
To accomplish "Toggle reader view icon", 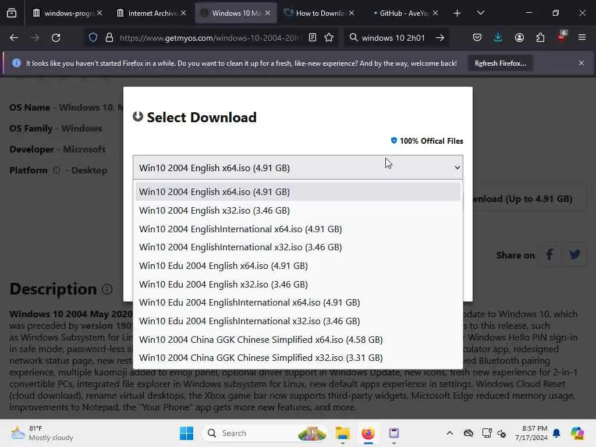I will pyautogui.click(x=313, y=37).
